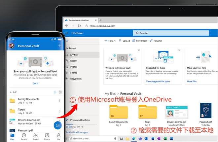Tap the camera scan button on phone
The height and width of the screenshot is (142, 218).
click(x=57, y=125)
